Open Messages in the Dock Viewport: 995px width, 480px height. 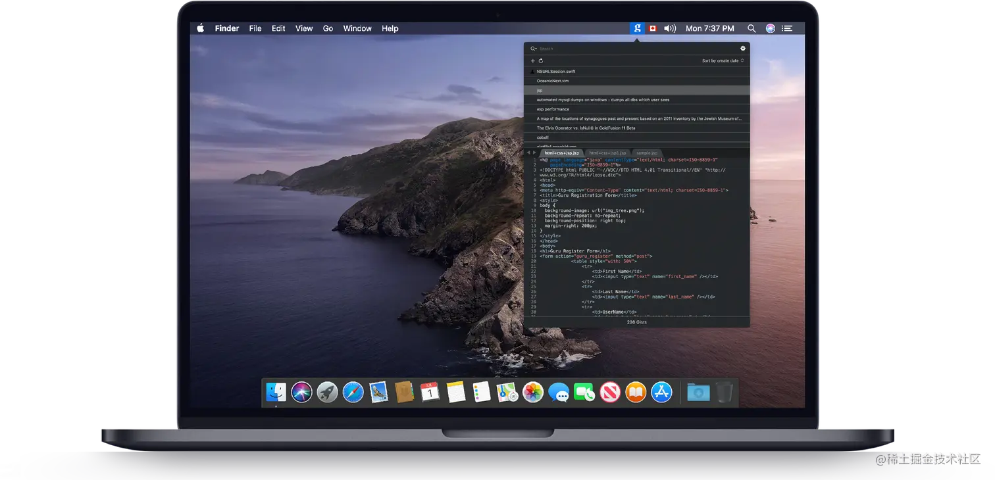559,393
